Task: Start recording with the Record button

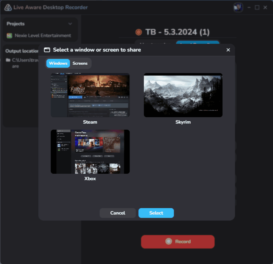Action: coord(178,241)
